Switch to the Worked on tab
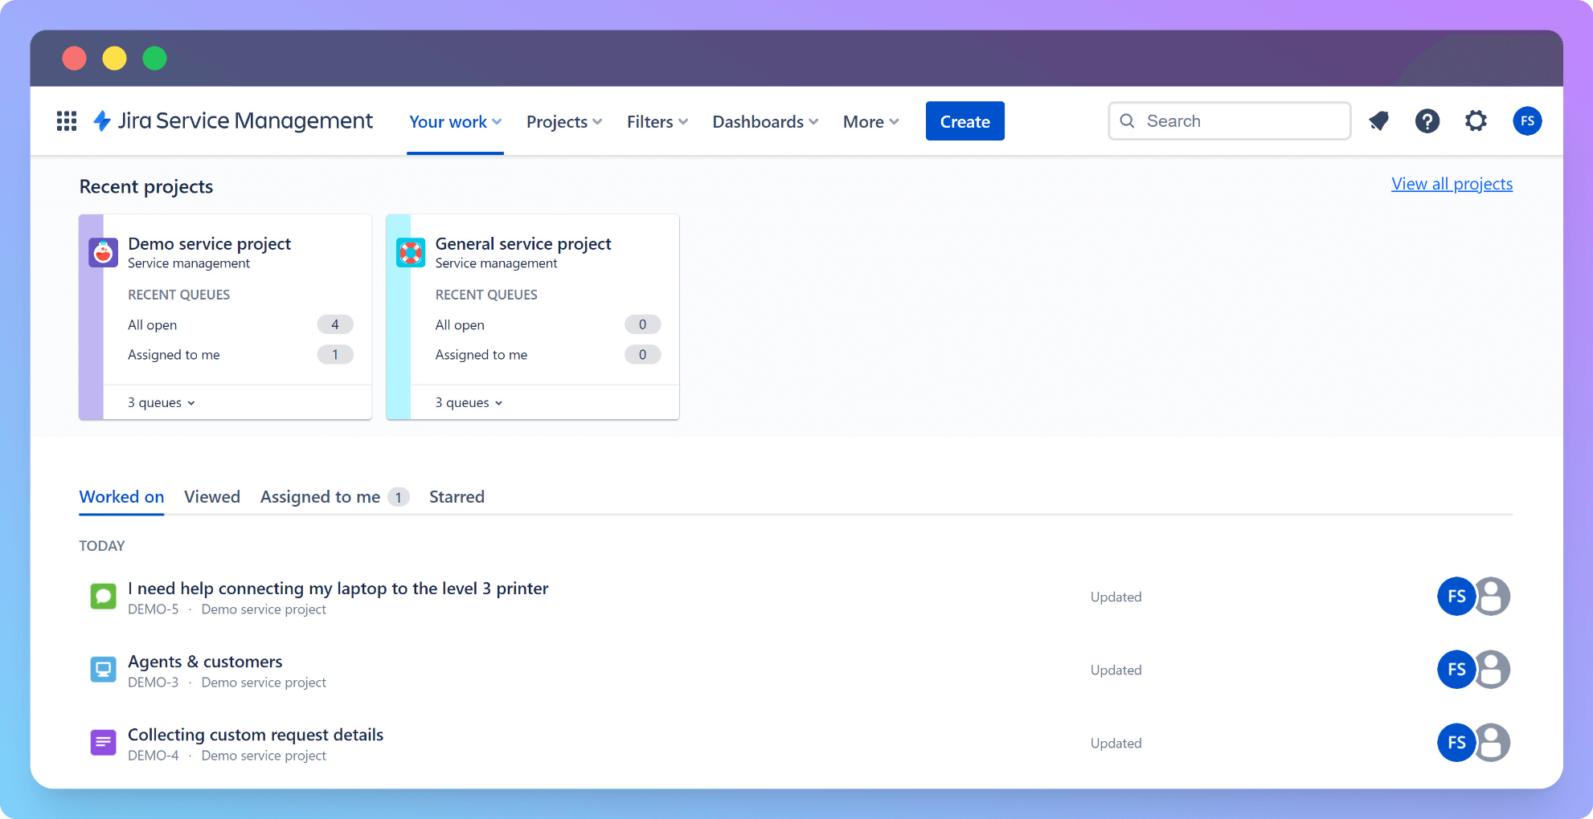1593x819 pixels. pyautogui.click(x=121, y=497)
